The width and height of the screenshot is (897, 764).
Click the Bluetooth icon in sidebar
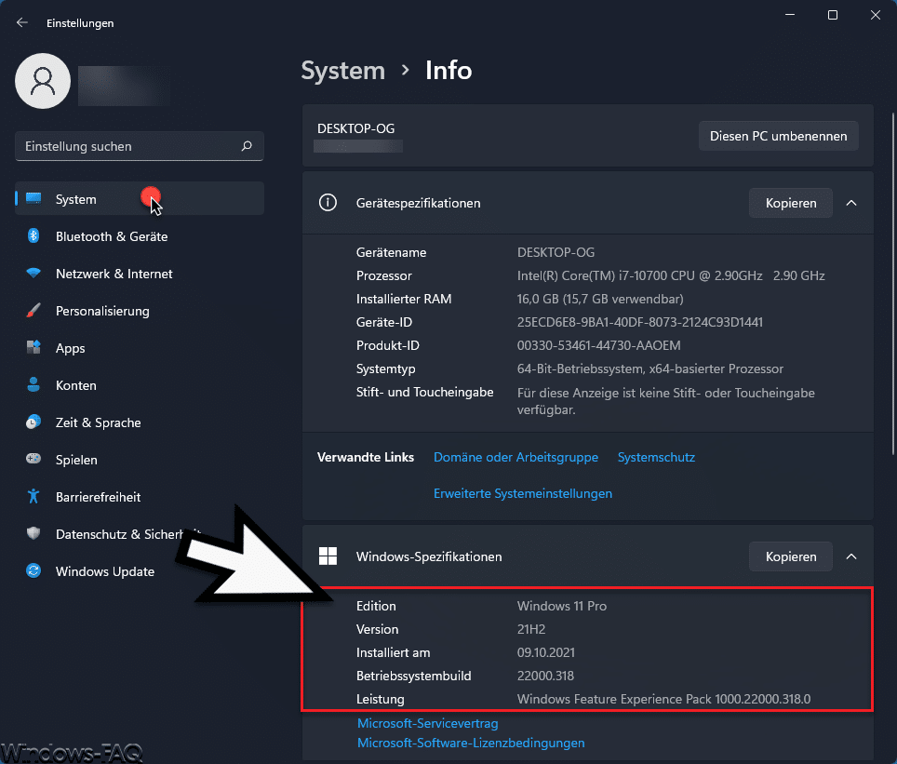coord(33,235)
